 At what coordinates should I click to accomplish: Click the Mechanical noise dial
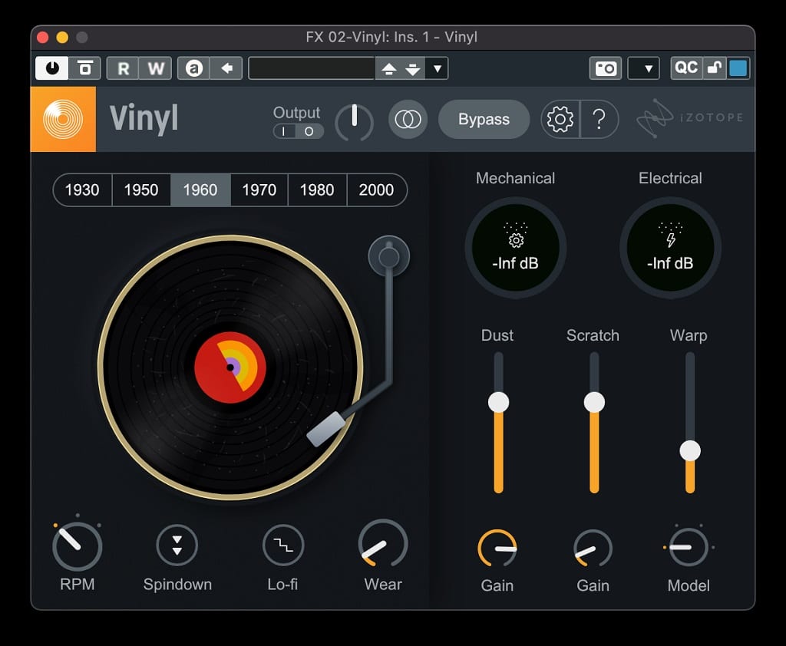(515, 248)
